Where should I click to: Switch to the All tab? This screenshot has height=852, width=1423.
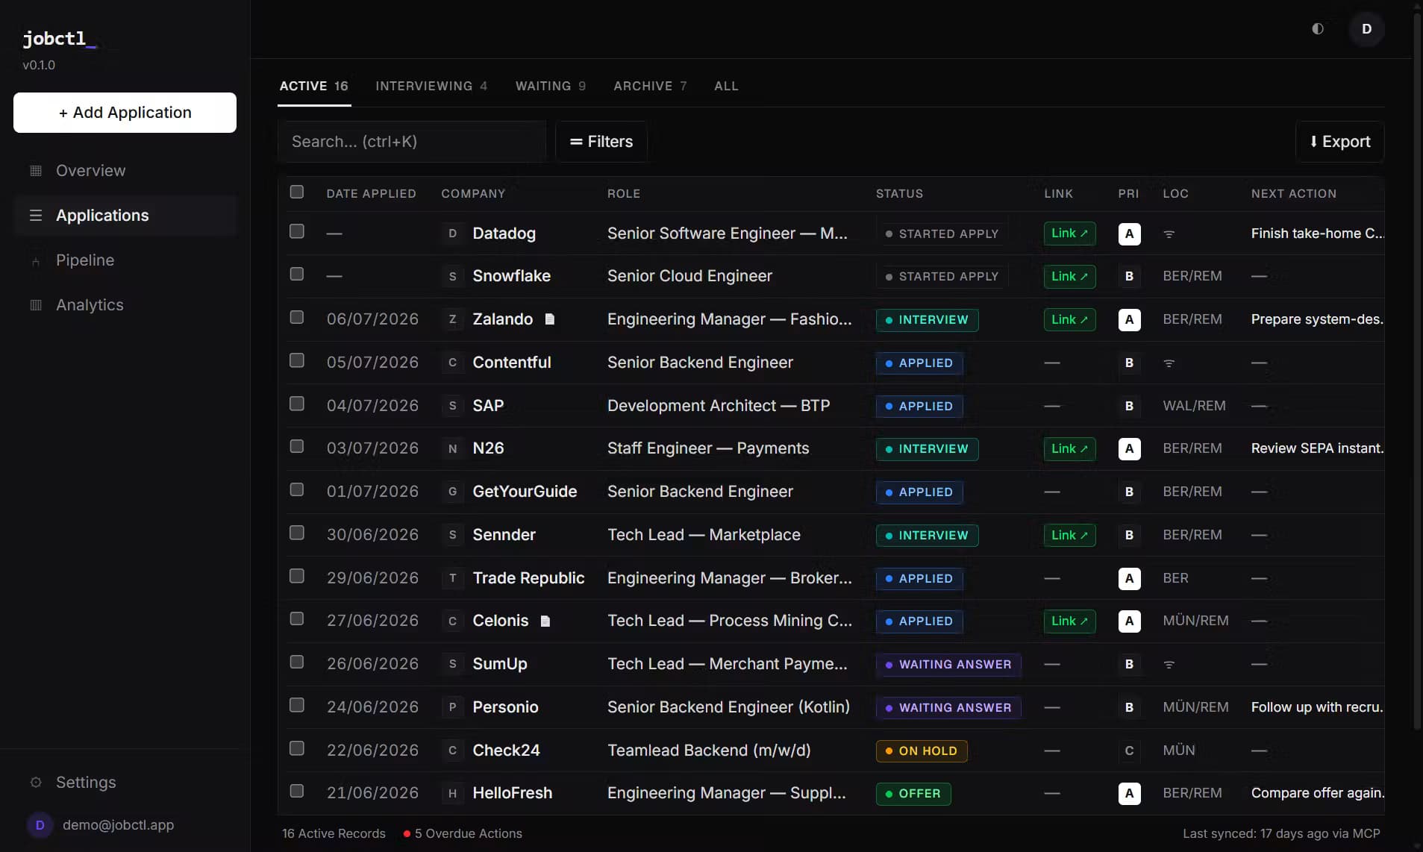726,87
